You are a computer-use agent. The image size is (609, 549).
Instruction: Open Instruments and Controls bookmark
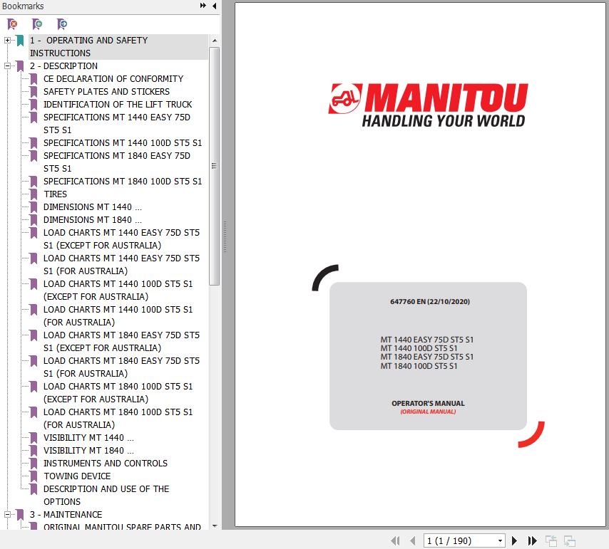(106, 463)
